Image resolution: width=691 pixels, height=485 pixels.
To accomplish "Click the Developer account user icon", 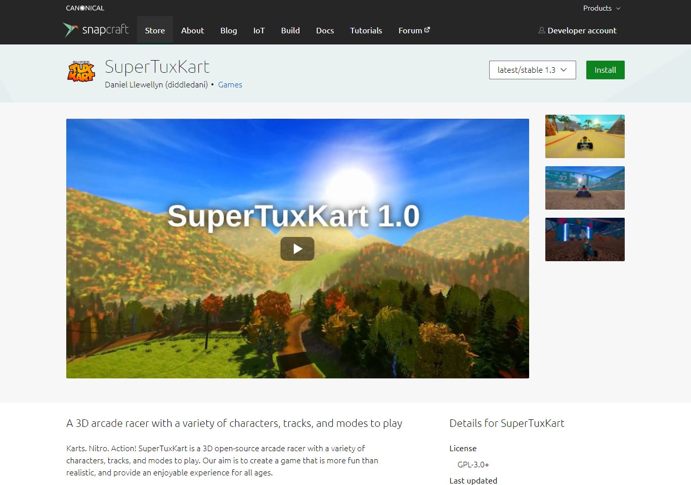I will 541,30.
